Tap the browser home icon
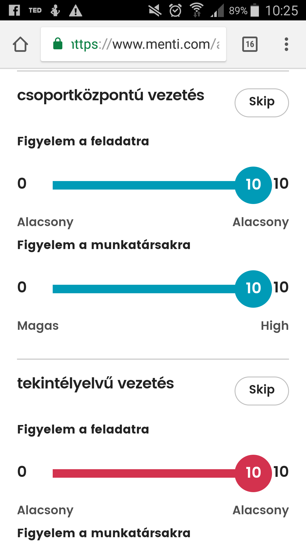Screen dimensions: 306x544 click(20, 44)
